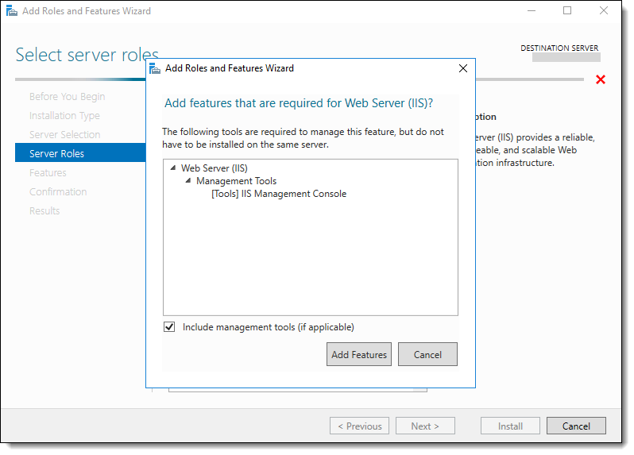Image resolution: width=634 pixels, height=455 pixels.
Task: Select the Server Roles step
Action: point(80,152)
